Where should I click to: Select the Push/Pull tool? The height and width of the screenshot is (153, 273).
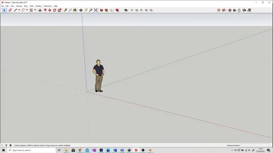(40, 10)
